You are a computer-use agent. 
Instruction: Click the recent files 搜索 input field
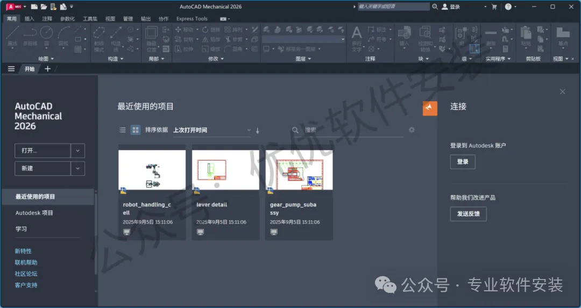pos(352,130)
